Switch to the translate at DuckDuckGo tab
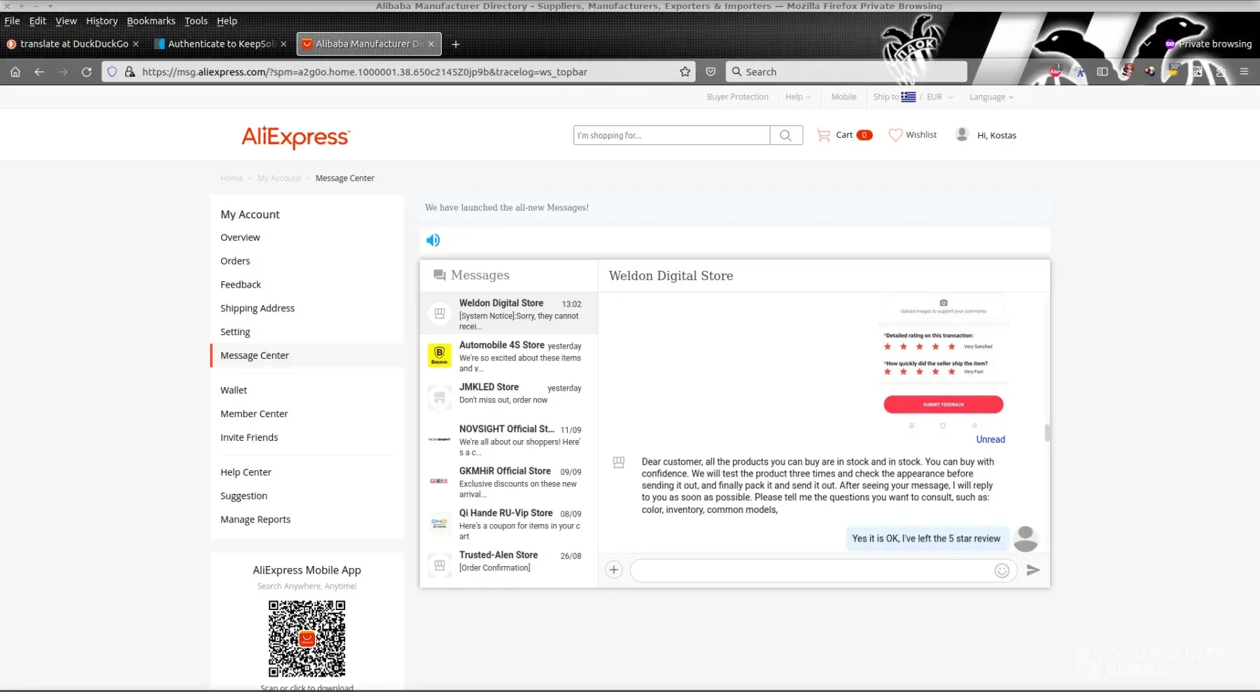1260x692 pixels. (73, 44)
